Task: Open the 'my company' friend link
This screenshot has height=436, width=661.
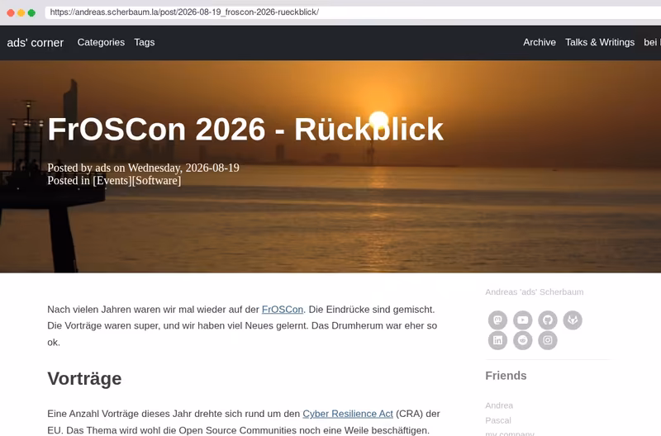Action: tap(510, 433)
